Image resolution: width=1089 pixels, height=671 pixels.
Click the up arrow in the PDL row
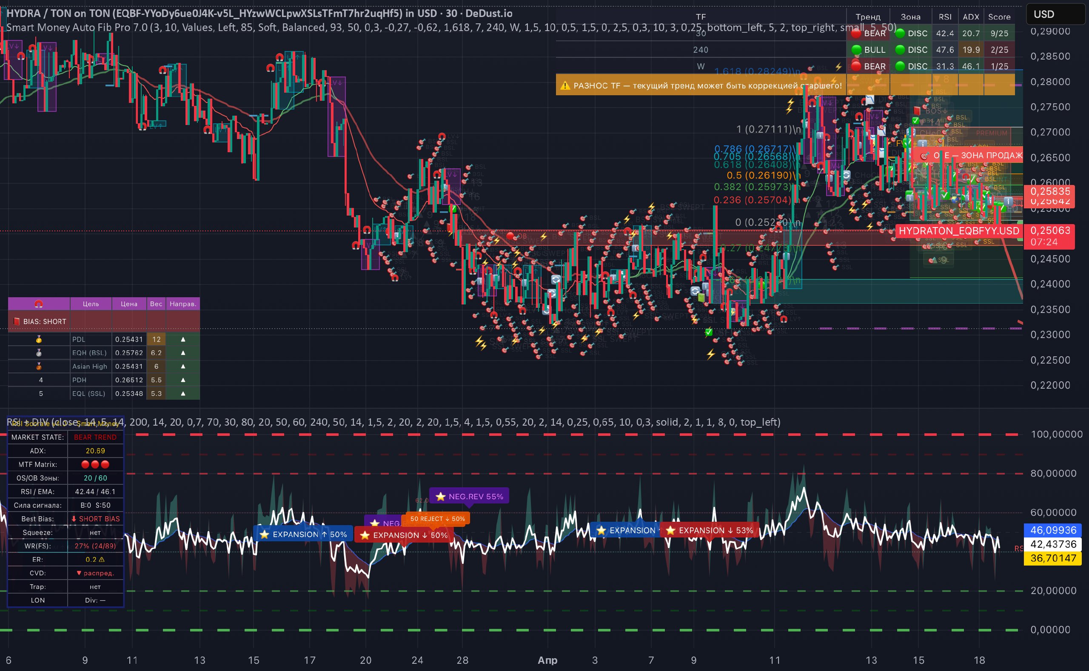pyautogui.click(x=183, y=339)
